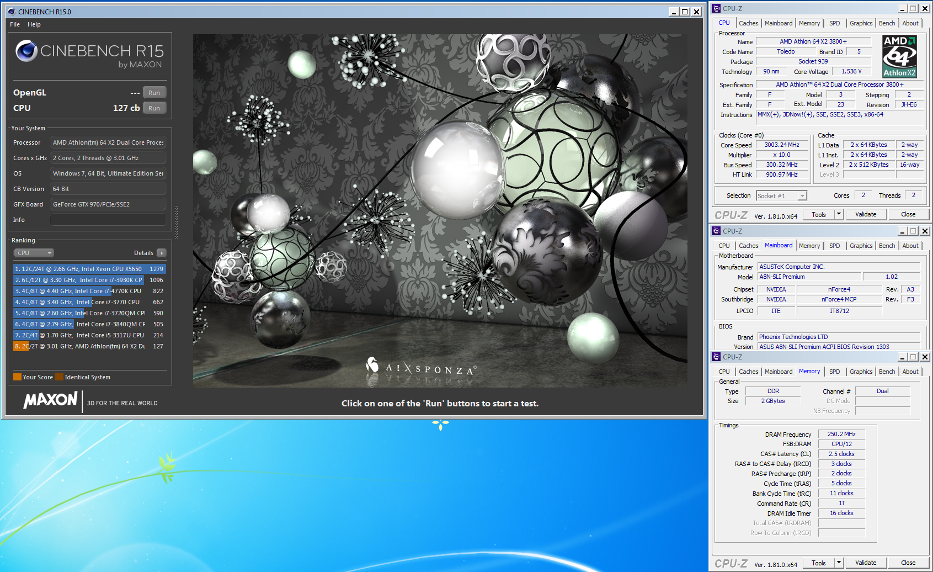933x572 pixels.
Task: Open About tab in bottom CPU-Z window
Action: click(x=910, y=372)
